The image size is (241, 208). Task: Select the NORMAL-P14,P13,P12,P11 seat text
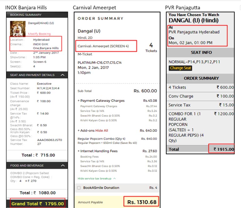[194, 62]
